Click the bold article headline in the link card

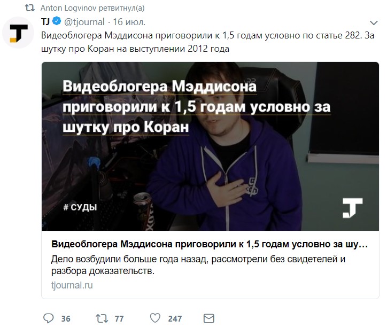tap(210, 244)
